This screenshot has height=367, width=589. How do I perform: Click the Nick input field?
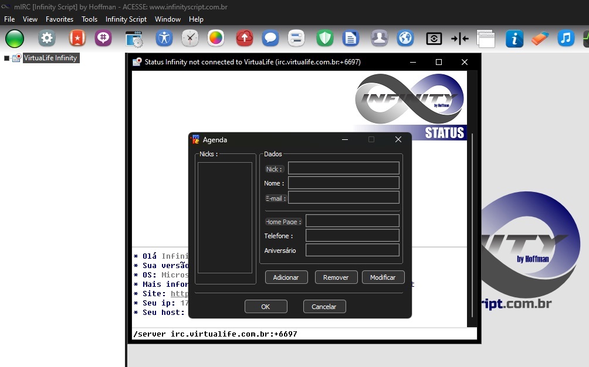[x=343, y=169]
